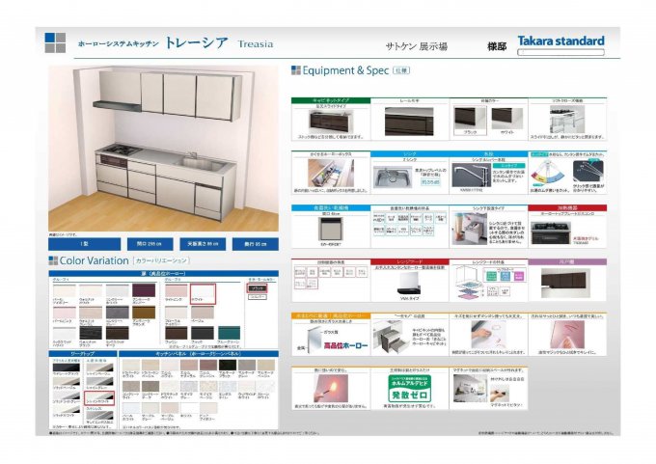Click the gas stove cooktop image
Viewport: 656px width, 464px height.
[551, 232]
